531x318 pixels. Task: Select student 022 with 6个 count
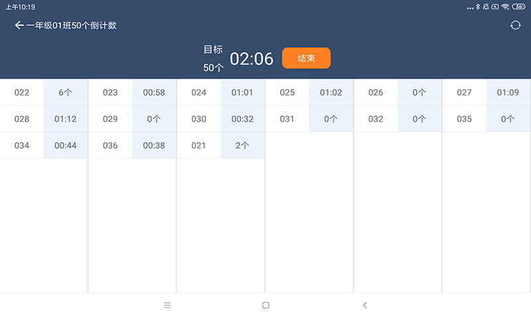point(22,93)
